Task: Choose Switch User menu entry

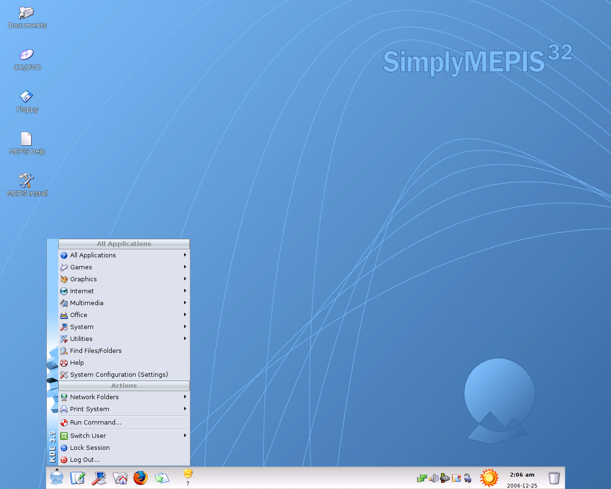Action: click(x=124, y=436)
